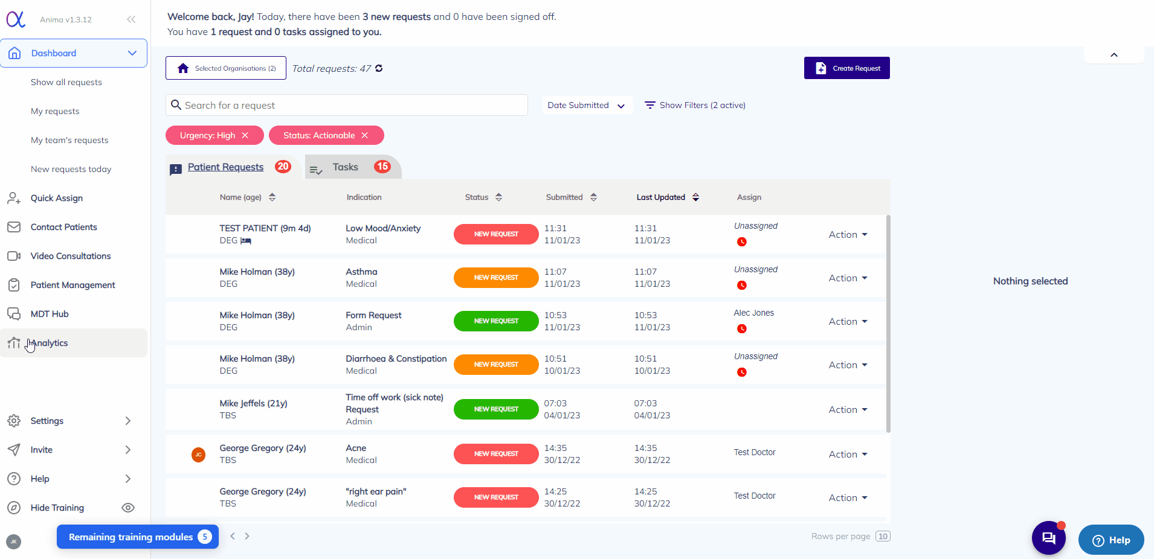Screen dimensions: 1154x559
Task: Remove the Urgency: High filter chip
Action: [245, 135]
